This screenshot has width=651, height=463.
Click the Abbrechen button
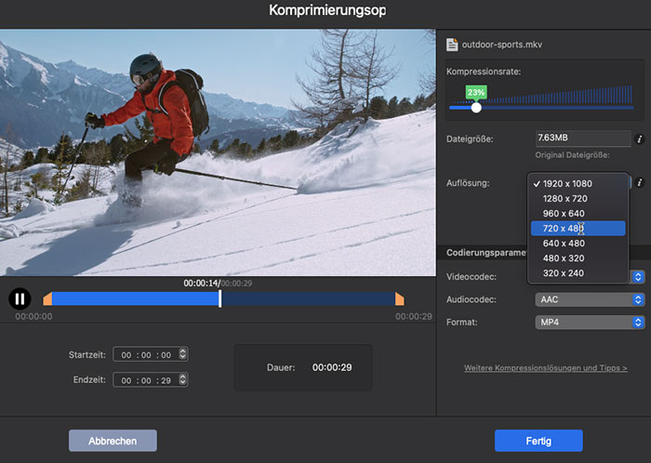pos(113,441)
